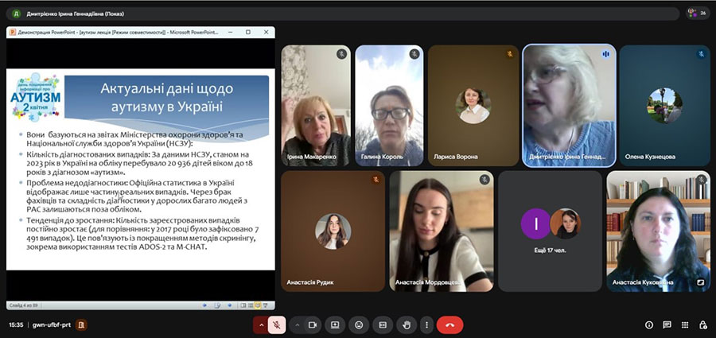Unmute the microphone in Meet toolbar

tap(277, 324)
